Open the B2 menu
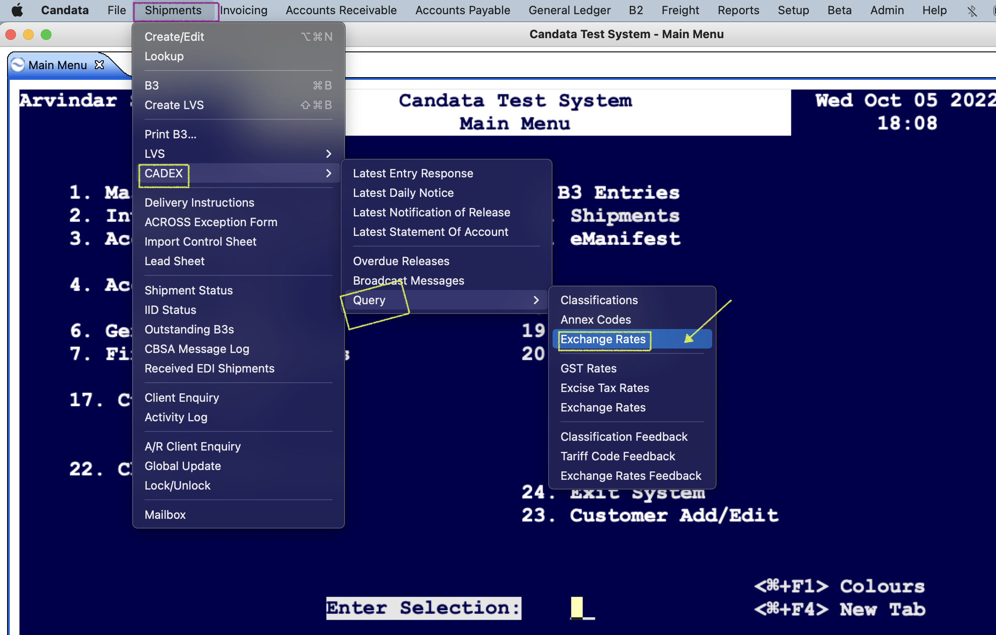Viewport: 996px width, 635px height. pos(636,10)
